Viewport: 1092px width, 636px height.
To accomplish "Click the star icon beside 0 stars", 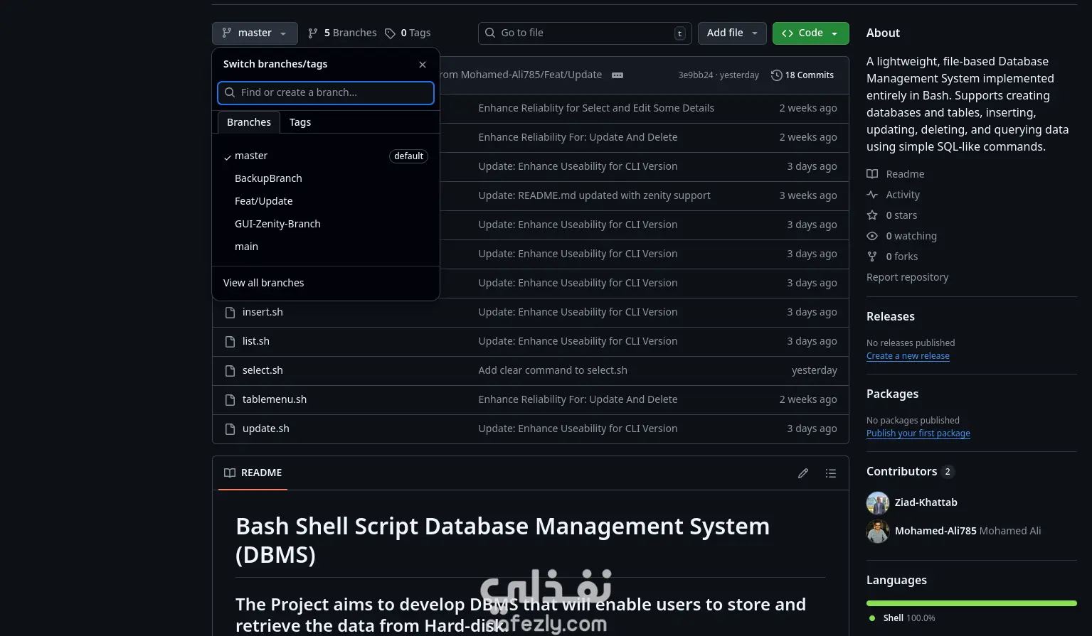I will tap(872, 215).
